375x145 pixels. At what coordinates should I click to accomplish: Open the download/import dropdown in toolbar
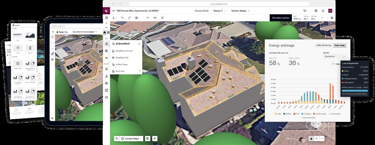coord(115,18)
